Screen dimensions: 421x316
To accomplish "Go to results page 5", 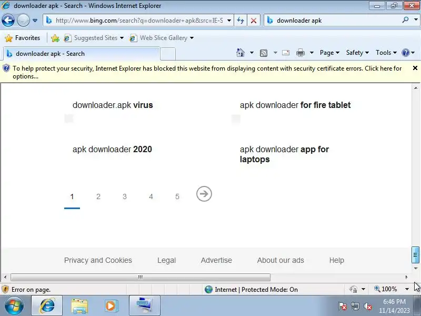I will pos(177,196).
